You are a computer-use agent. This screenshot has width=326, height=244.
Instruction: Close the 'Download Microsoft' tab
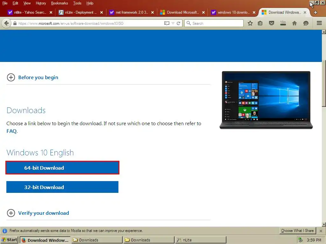tap(203, 12)
